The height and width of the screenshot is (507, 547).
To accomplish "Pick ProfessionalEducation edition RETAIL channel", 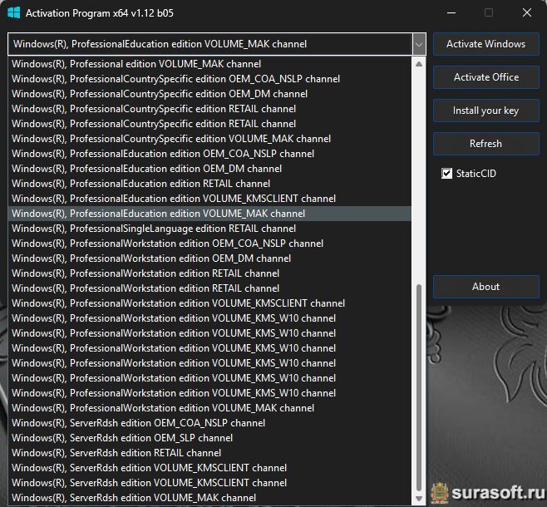I will 209,184.
